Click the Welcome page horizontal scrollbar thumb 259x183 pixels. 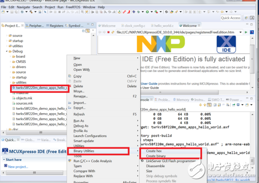pos(179,92)
